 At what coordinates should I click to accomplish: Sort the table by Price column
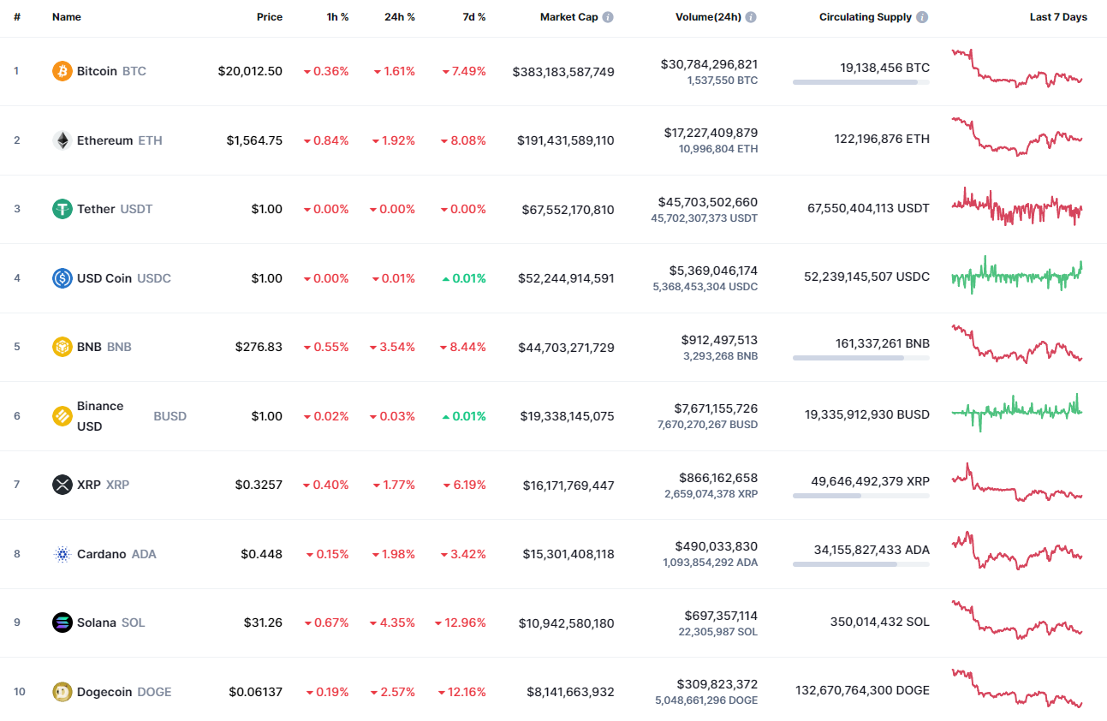[x=270, y=16]
